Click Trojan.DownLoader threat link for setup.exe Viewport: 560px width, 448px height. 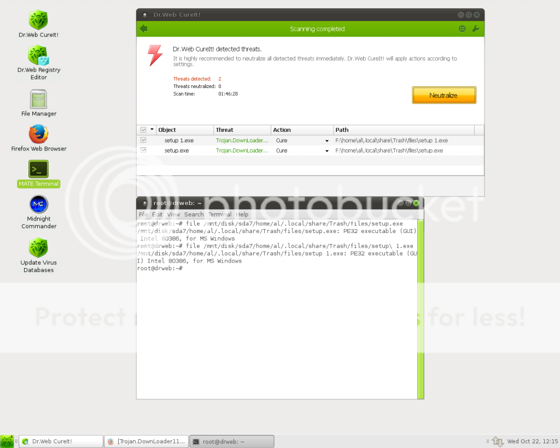(x=242, y=150)
